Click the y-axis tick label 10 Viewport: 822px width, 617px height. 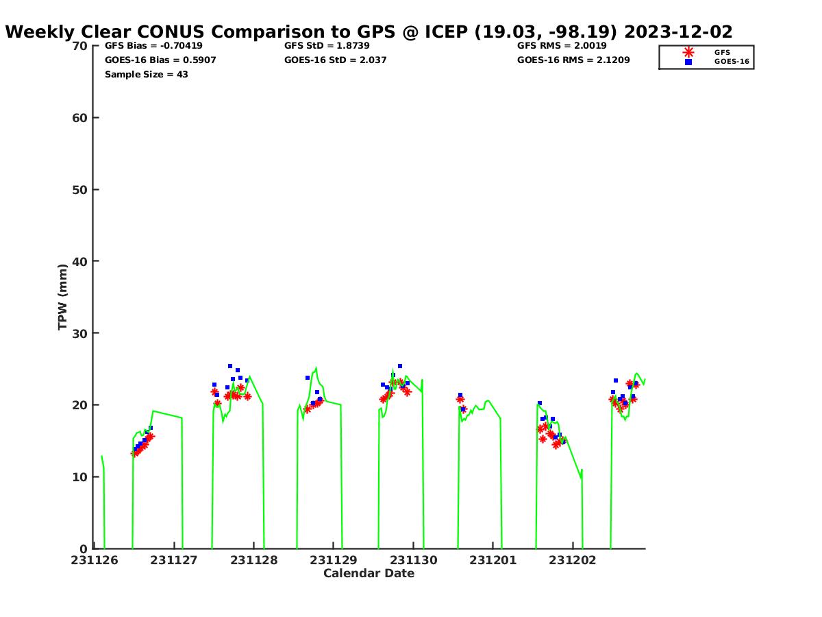pos(80,477)
